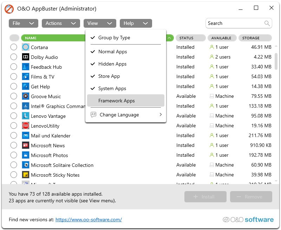Select the Dolby Audio radio button
Image resolution: width=281 pixels, height=230 pixels.
[14, 57]
